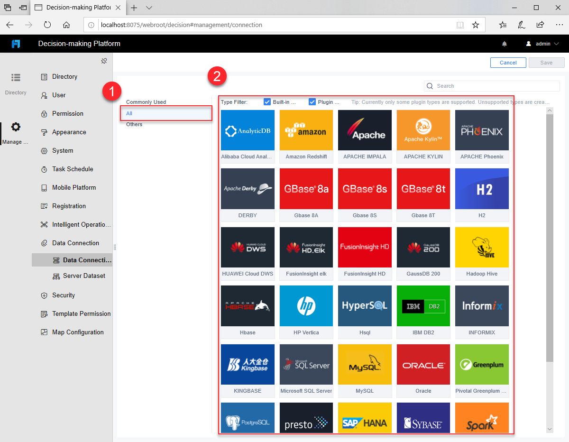Select the Oracle database connection thumbnail
Viewport: 569px width, 442px height.
pos(423,364)
